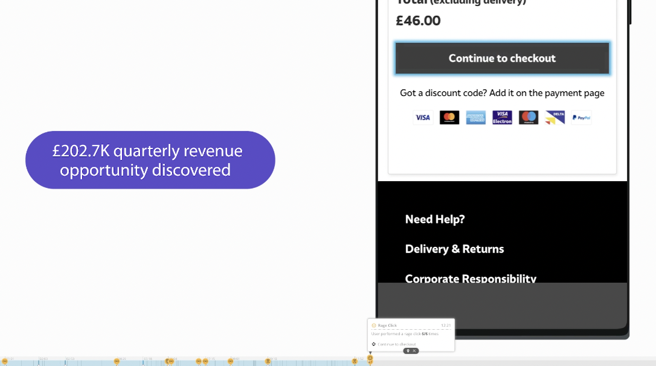The width and height of the screenshot is (656, 366).
Task: Click the £202.7K revenue opportunity badge
Action: tap(150, 160)
